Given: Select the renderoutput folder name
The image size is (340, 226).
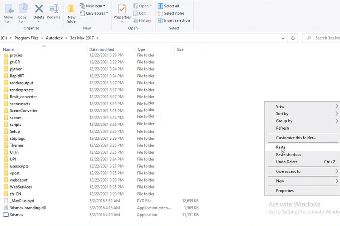Looking at the screenshot, I should point(22,83).
